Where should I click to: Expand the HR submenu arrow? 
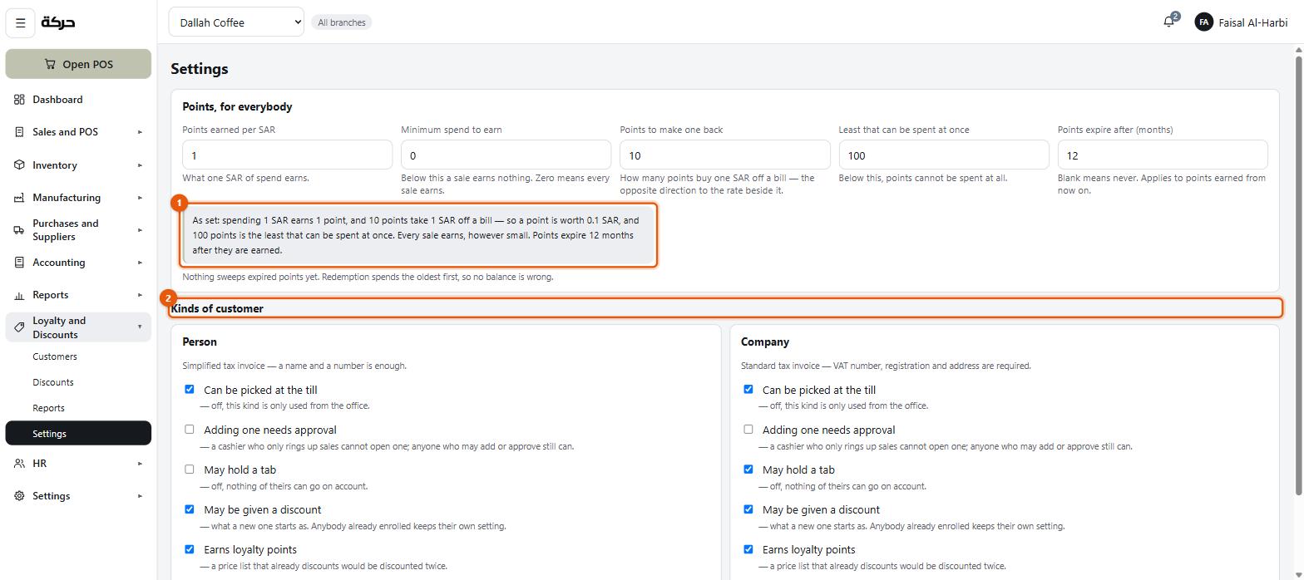click(140, 464)
